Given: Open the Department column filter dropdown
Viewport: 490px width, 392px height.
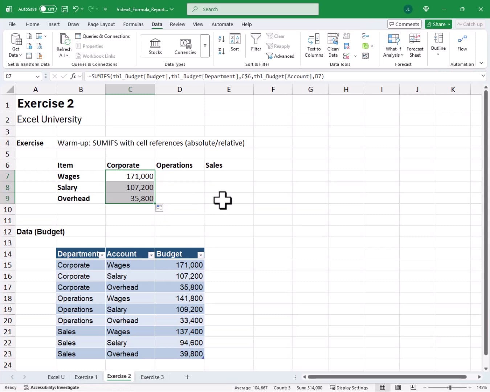Looking at the screenshot, I should coord(102,255).
